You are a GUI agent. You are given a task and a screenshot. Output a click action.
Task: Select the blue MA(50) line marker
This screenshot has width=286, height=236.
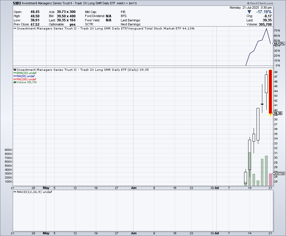[15, 76]
